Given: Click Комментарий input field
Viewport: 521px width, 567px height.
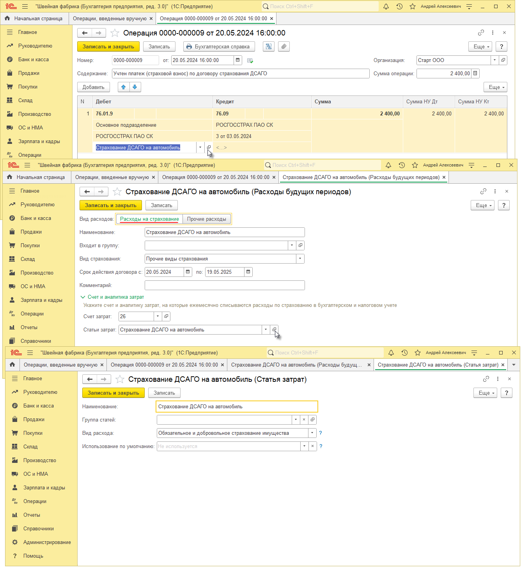Looking at the screenshot, I should tap(225, 285).
